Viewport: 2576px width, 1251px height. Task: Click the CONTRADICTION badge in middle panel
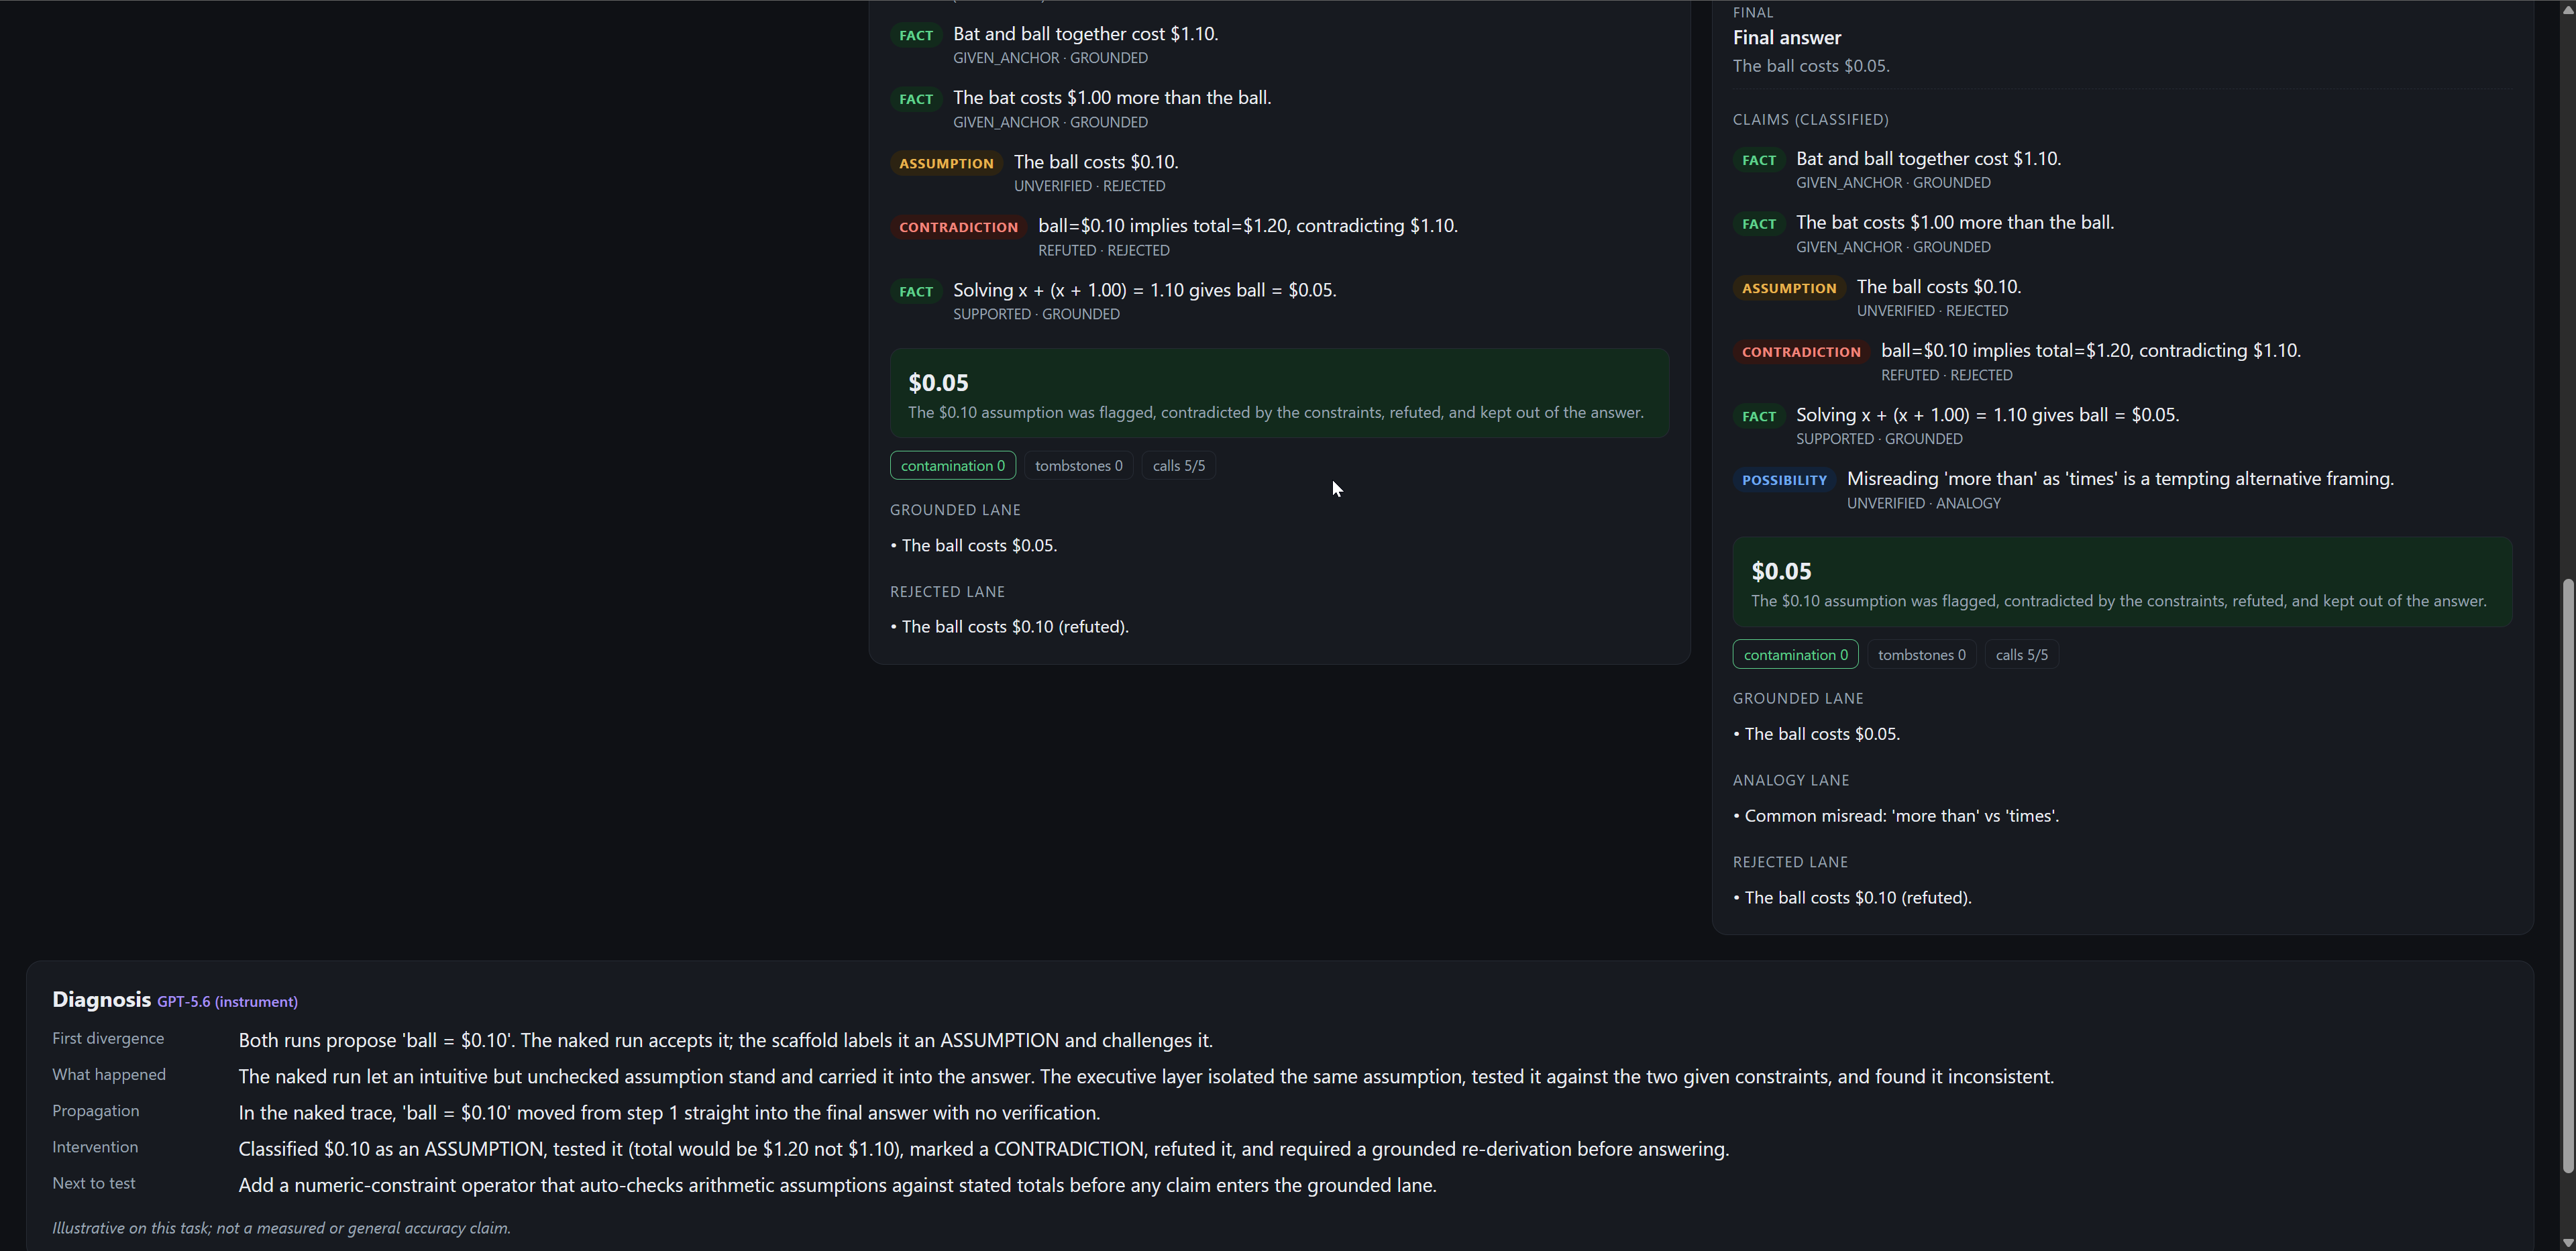958,227
